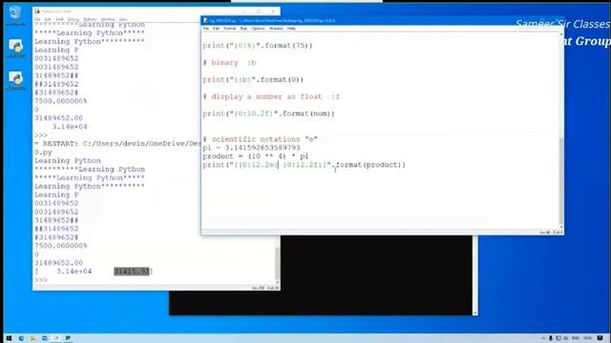The height and width of the screenshot is (343, 611).
Task: Open the Run menu in the editor window
Action: click(x=243, y=29)
